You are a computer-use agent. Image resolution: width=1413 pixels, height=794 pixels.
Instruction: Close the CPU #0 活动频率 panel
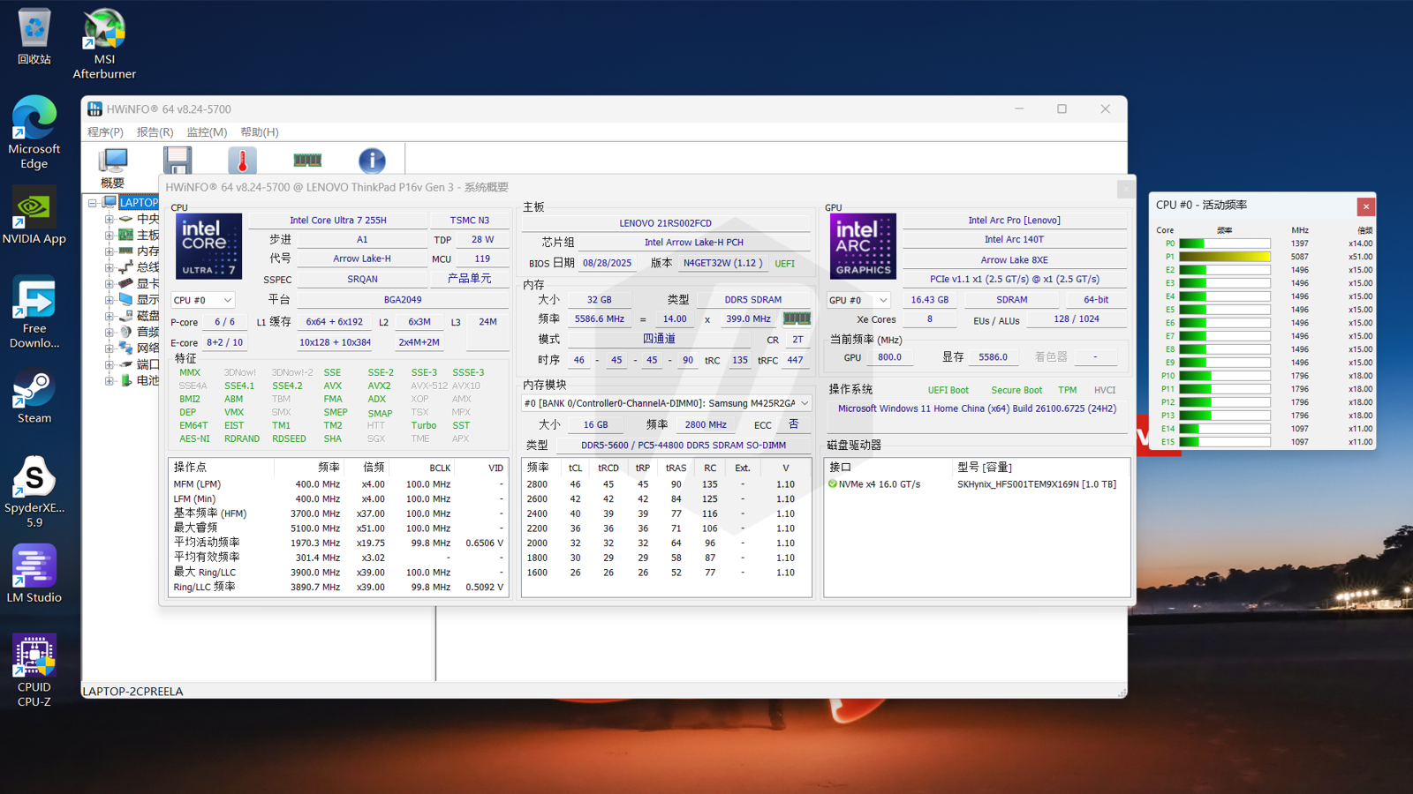(1365, 206)
